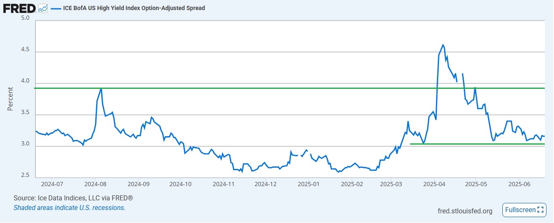The image size is (554, 223).
Task: Click the fred.stlouisfed.org text
Action: pos(465,211)
